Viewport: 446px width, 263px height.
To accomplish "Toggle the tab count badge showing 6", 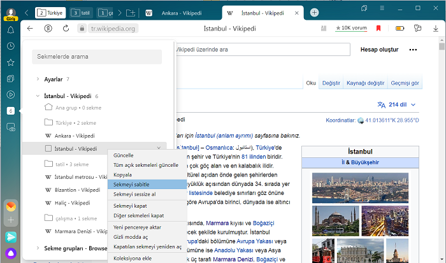I will [x=11, y=111].
